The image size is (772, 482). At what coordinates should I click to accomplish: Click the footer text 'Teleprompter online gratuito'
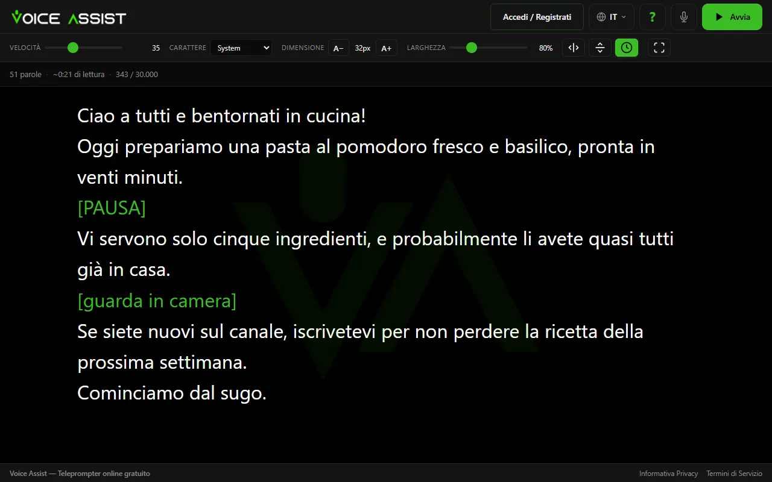click(104, 474)
